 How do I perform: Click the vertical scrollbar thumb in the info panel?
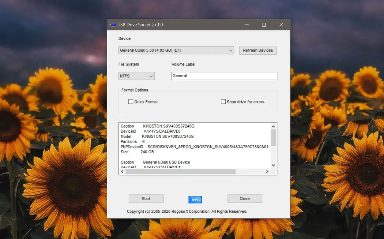click(273, 138)
